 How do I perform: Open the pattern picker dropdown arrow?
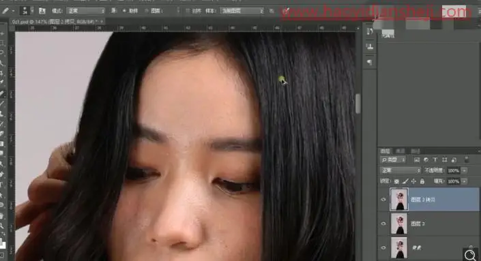(178, 11)
